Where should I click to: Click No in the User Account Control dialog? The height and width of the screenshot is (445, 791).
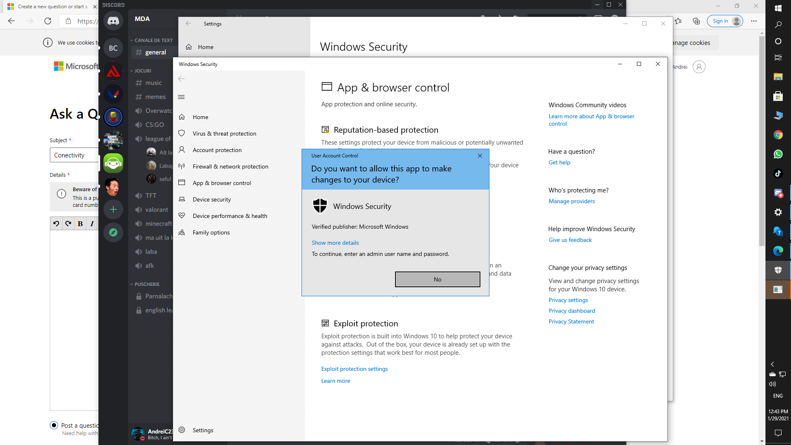(438, 279)
